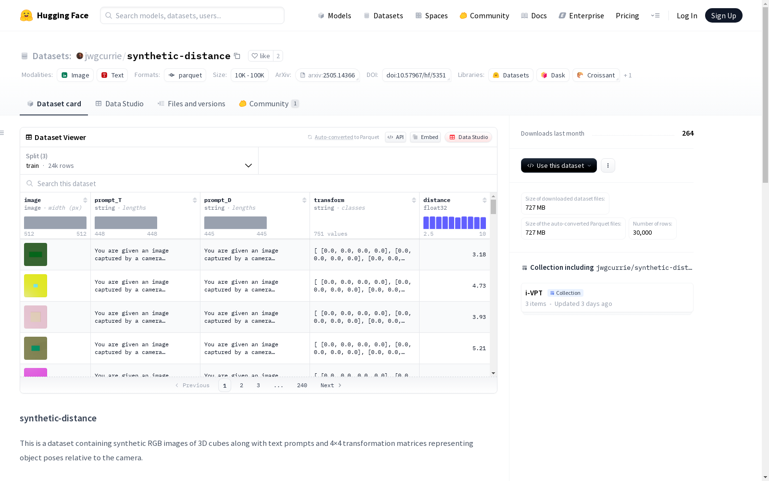Focus the Search this dataset field
Image resolution: width=769 pixels, height=481 pixels.
259,183
